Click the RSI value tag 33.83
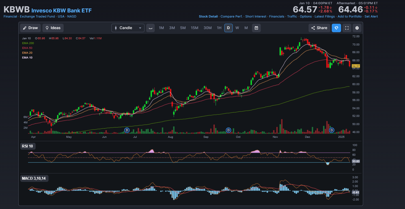The image size is (405, 209). pyautogui.click(x=356, y=161)
